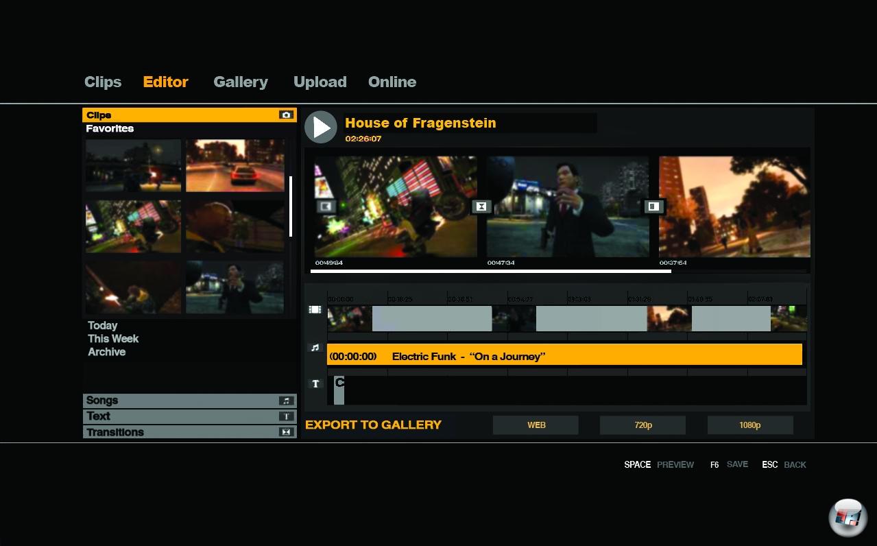The image size is (877, 546).
Task: Open the Upload tab
Action: (x=320, y=82)
